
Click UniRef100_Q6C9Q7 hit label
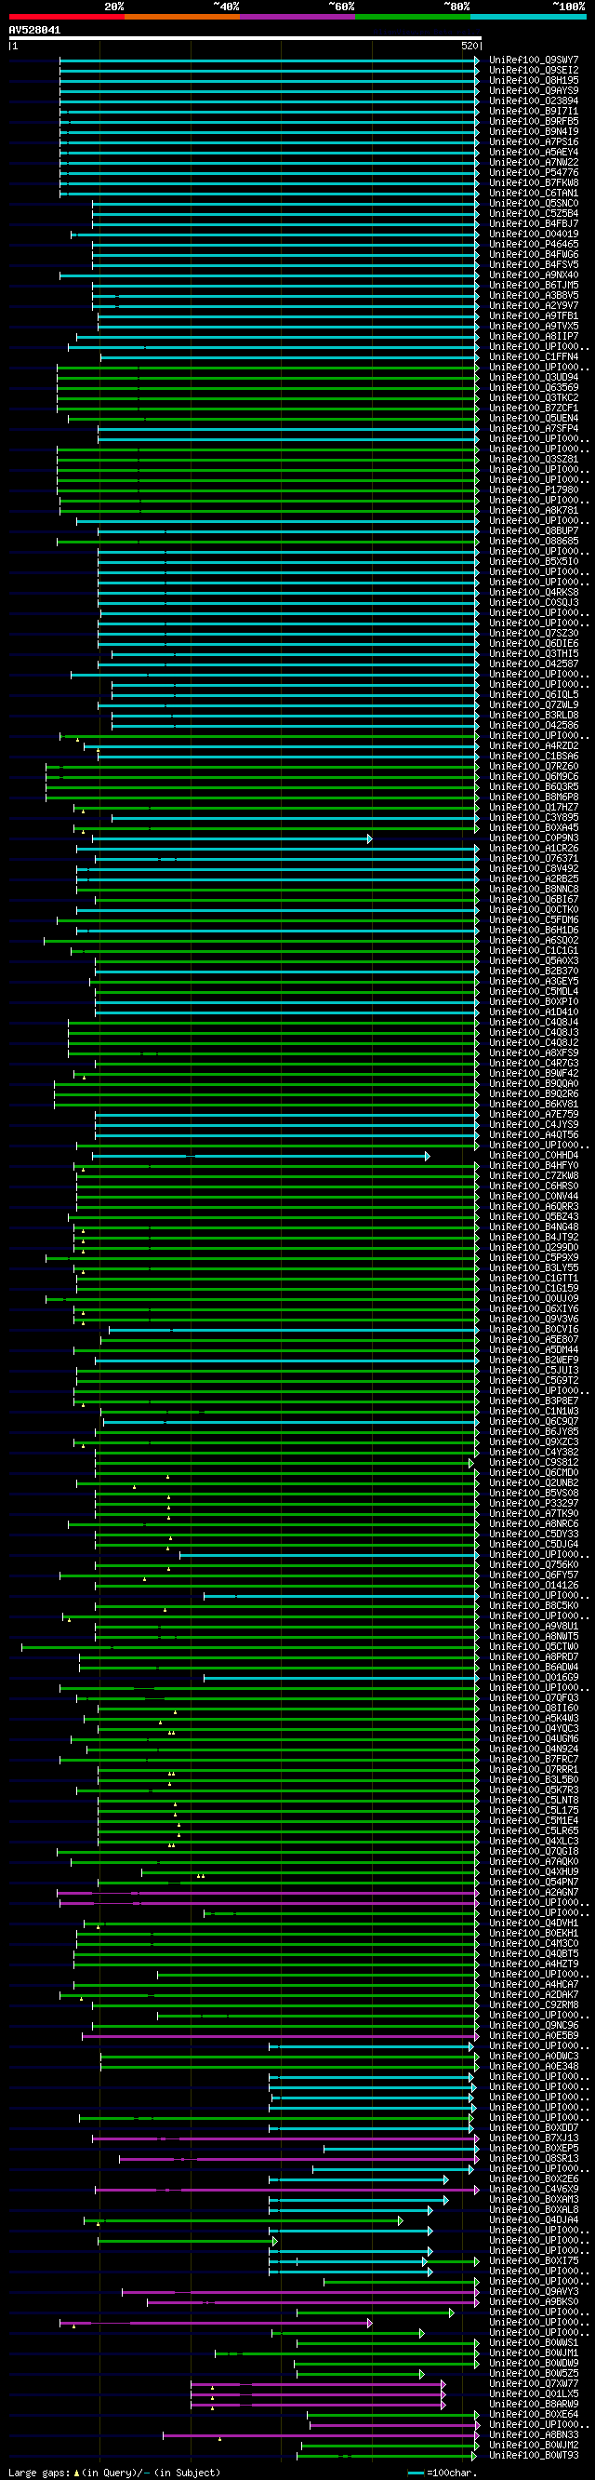[x=534, y=1422]
